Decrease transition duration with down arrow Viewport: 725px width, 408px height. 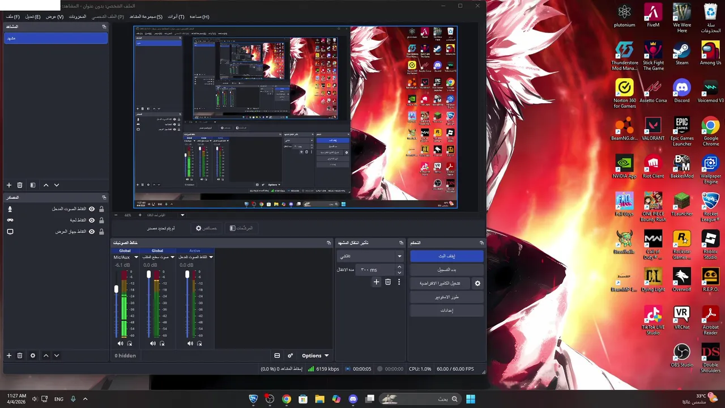click(x=399, y=273)
